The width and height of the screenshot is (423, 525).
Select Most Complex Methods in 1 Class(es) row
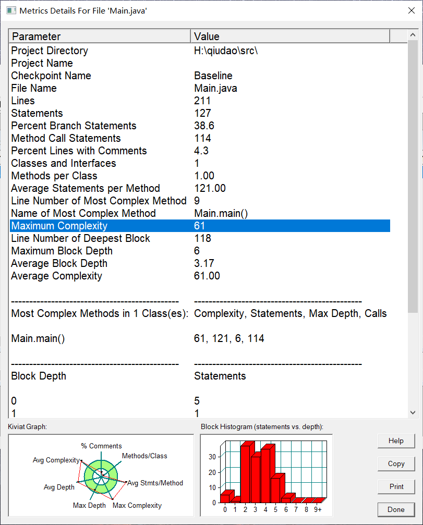pos(200,313)
